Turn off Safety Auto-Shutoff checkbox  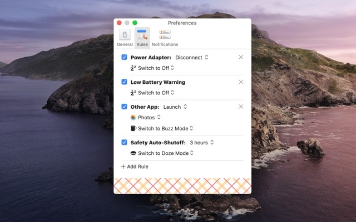pos(125,143)
